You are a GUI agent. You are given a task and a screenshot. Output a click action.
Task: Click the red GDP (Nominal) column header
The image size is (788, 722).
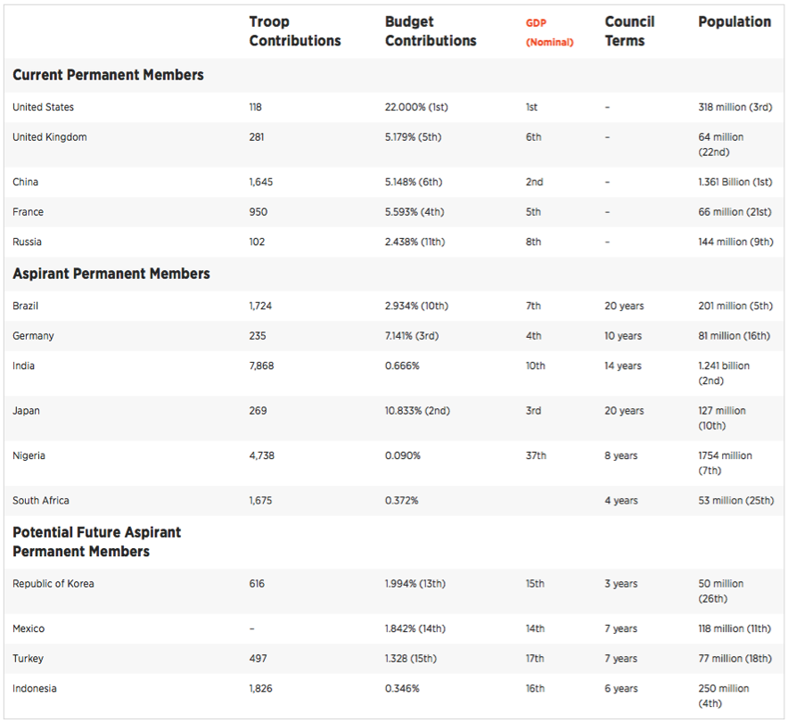point(549,32)
